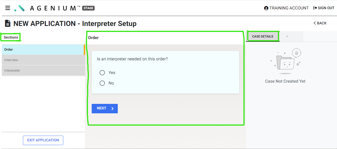Click the Next button
Image resolution: width=337 pixels, height=149 pixels.
(x=105, y=109)
